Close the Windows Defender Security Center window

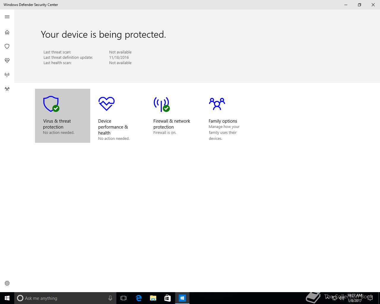pos(373,5)
